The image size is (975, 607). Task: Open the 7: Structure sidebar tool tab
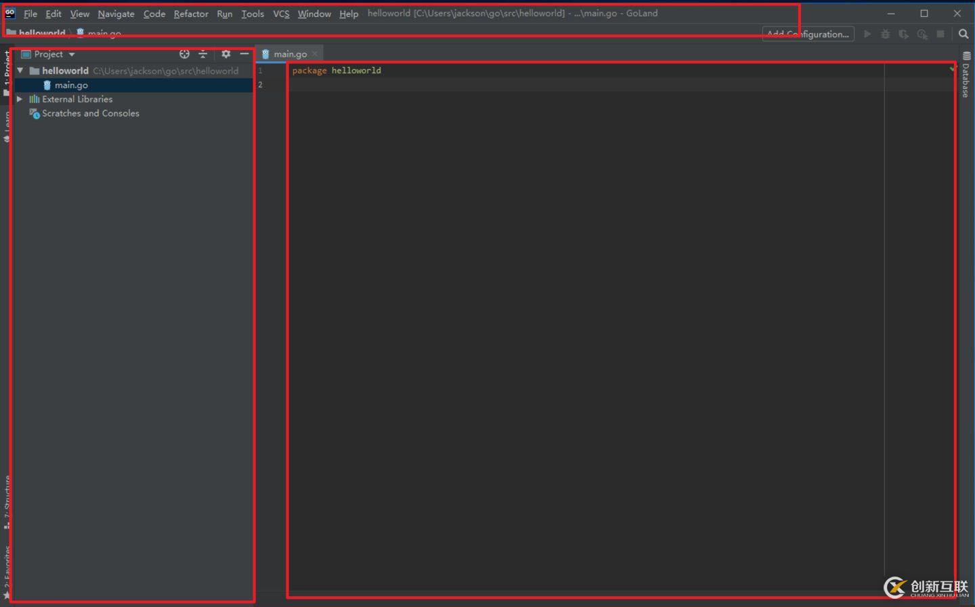(x=7, y=502)
